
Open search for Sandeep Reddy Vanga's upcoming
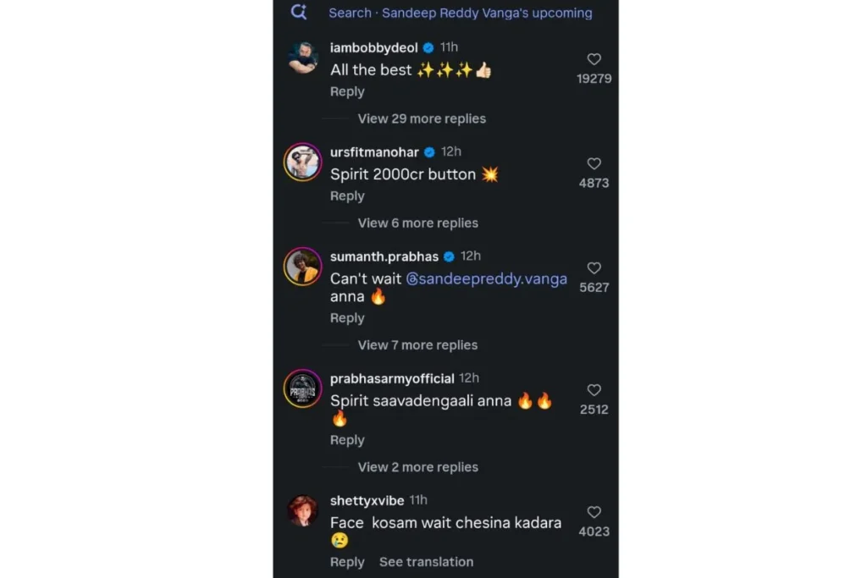click(460, 13)
